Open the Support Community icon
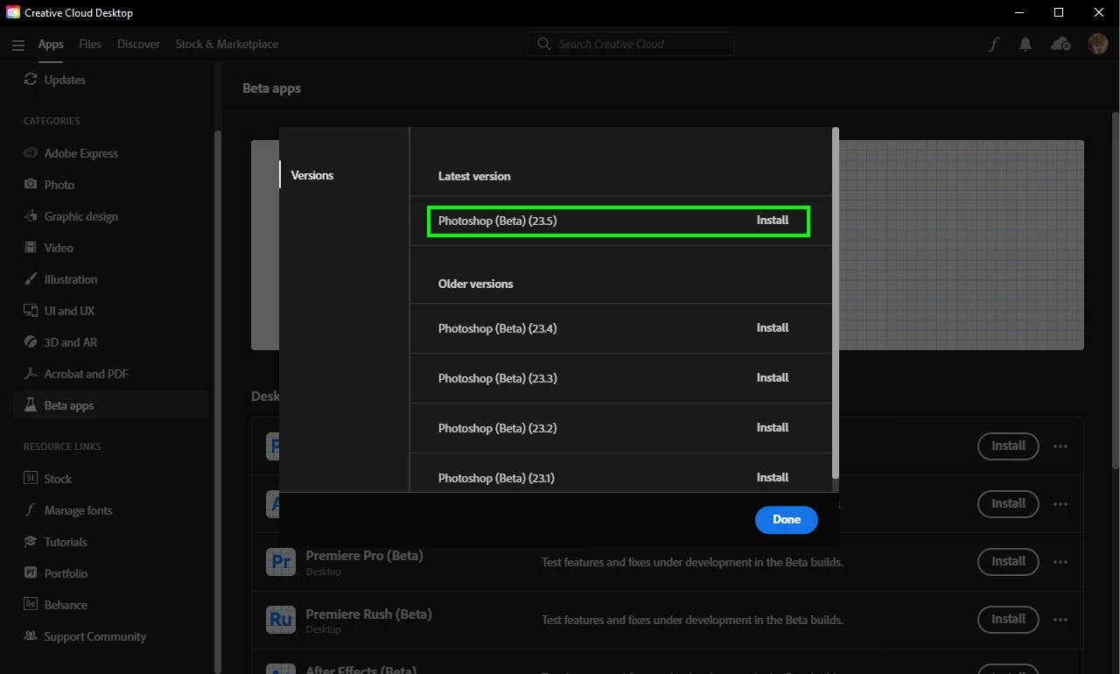Screen dimensions: 1120x674 [x=31, y=636]
